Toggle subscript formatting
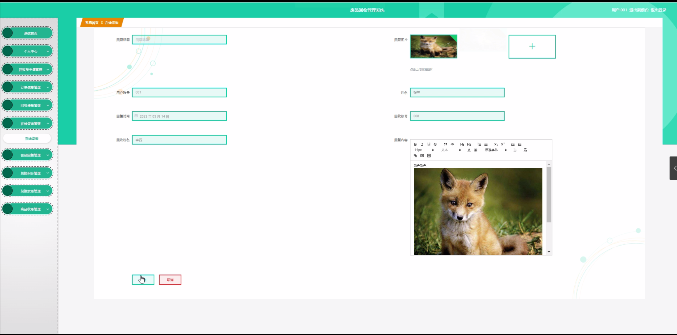Viewport: 677px width, 335px height. pos(496,144)
